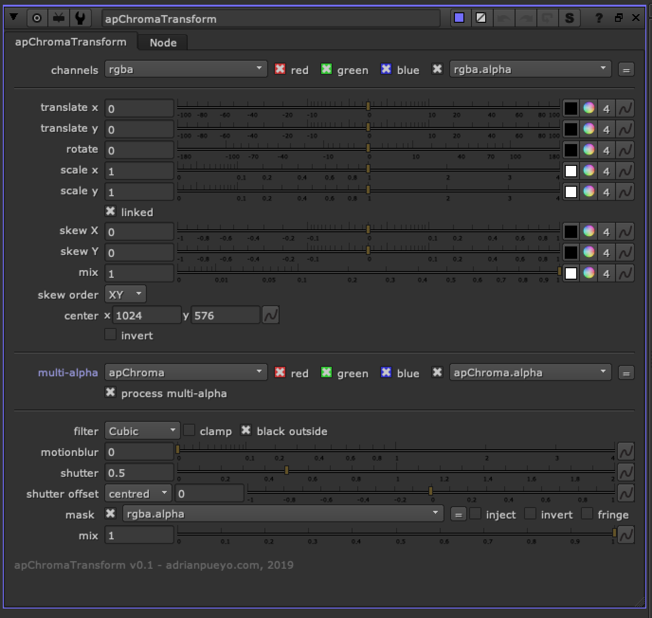652x618 pixels.
Task: Click the float panel icon in the title bar
Action: pyautogui.click(x=618, y=18)
